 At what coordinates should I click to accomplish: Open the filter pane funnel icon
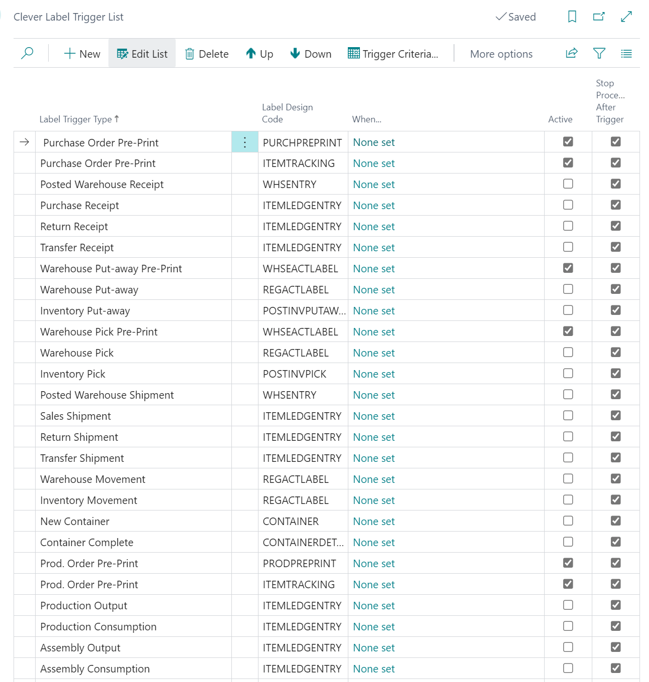(599, 53)
